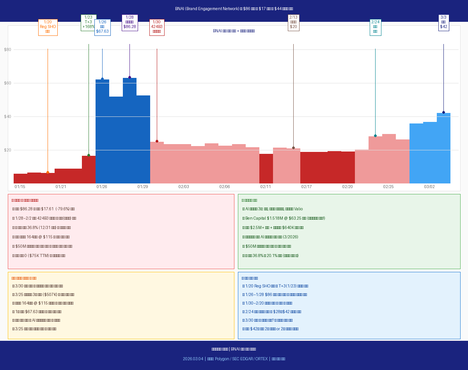Click the chart subtitle beginning with 'BNAI'
The image size is (468, 370).
234,31
